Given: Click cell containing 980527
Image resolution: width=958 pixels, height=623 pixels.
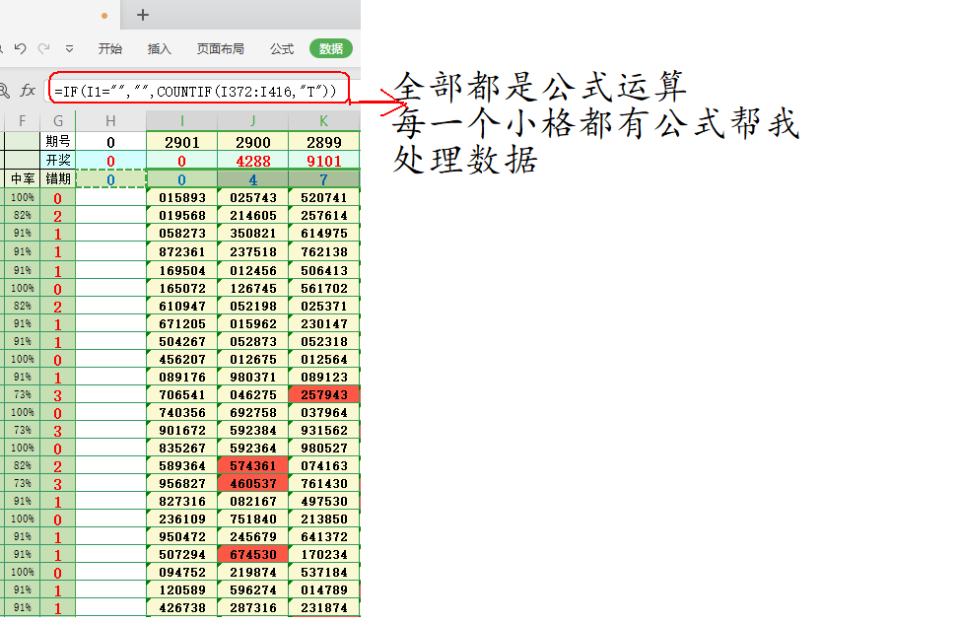Looking at the screenshot, I should click(324, 448).
